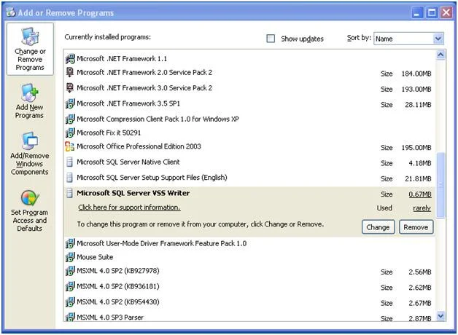Click the .NET Framework 3.0 Service Pack 2 icon
This screenshot has width=458, height=335.
click(70, 88)
